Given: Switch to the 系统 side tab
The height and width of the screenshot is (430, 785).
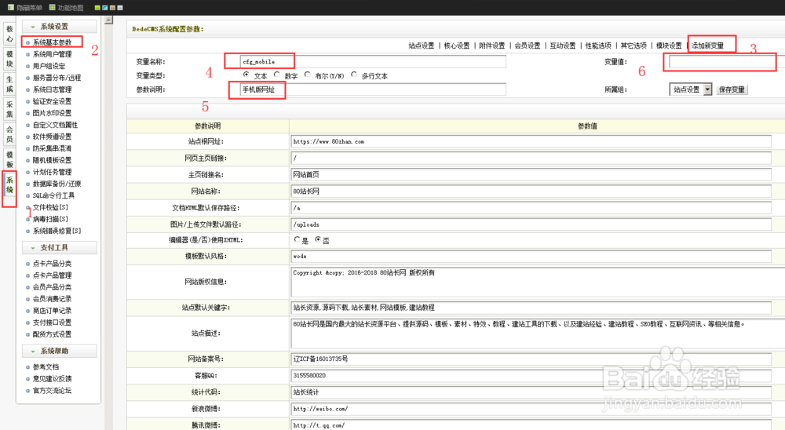Looking at the screenshot, I should pos(9,184).
